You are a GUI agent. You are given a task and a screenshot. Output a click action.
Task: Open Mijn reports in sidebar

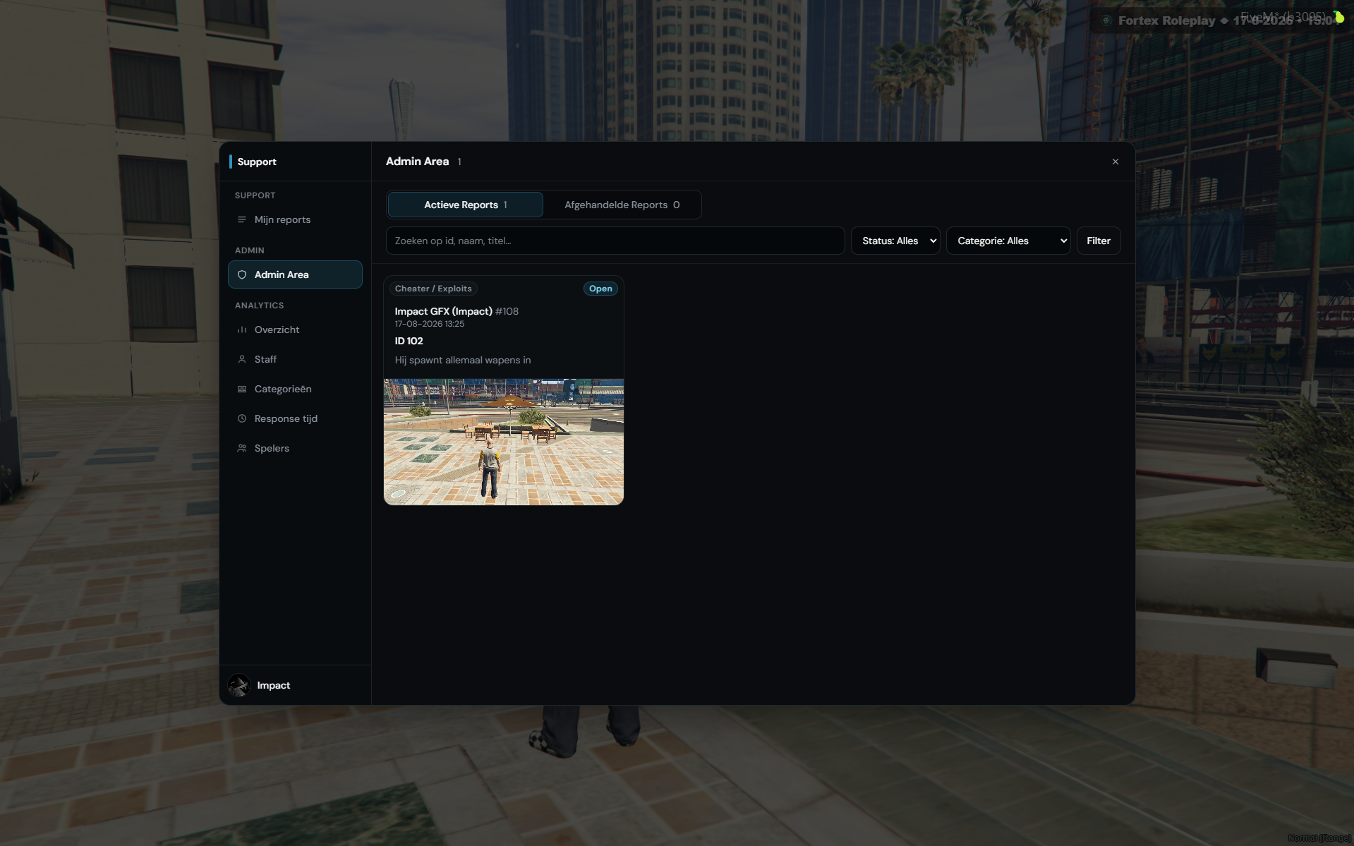295,219
